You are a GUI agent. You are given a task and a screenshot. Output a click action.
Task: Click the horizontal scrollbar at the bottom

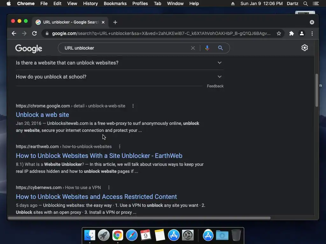click(139, 218)
